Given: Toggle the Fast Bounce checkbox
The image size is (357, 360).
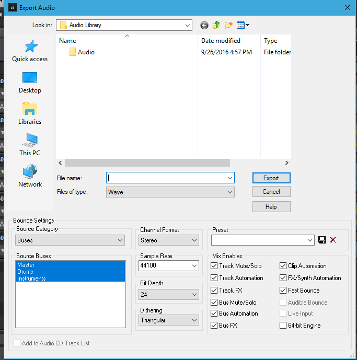Looking at the screenshot, I should coord(283,291).
